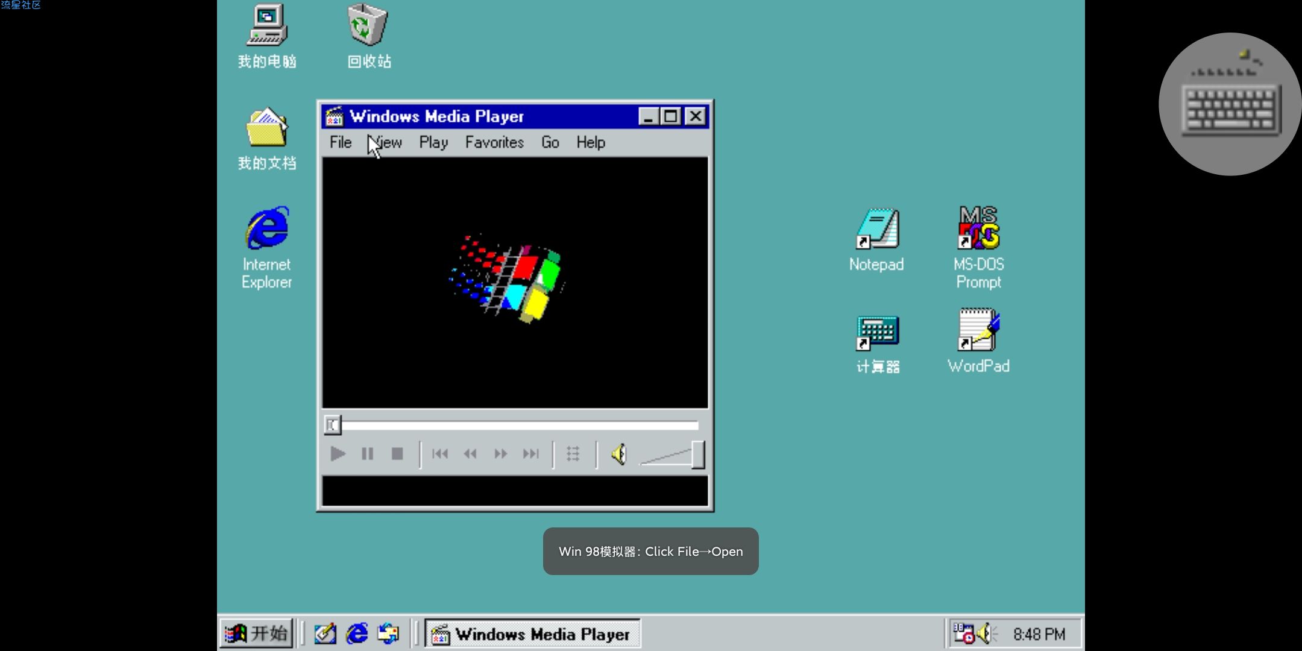The width and height of the screenshot is (1302, 651).
Task: Click the Fast Forward button
Action: tap(500, 454)
